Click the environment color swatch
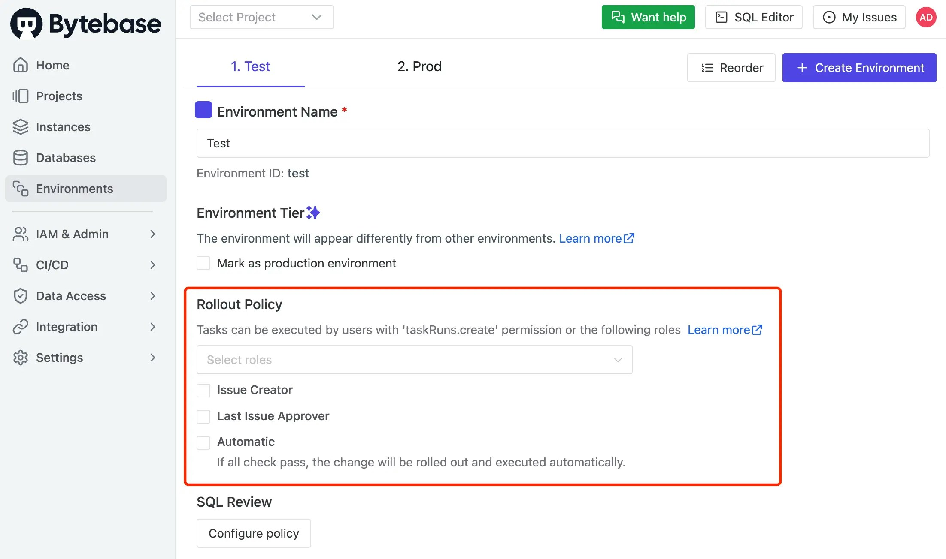The height and width of the screenshot is (559, 946). tap(203, 110)
